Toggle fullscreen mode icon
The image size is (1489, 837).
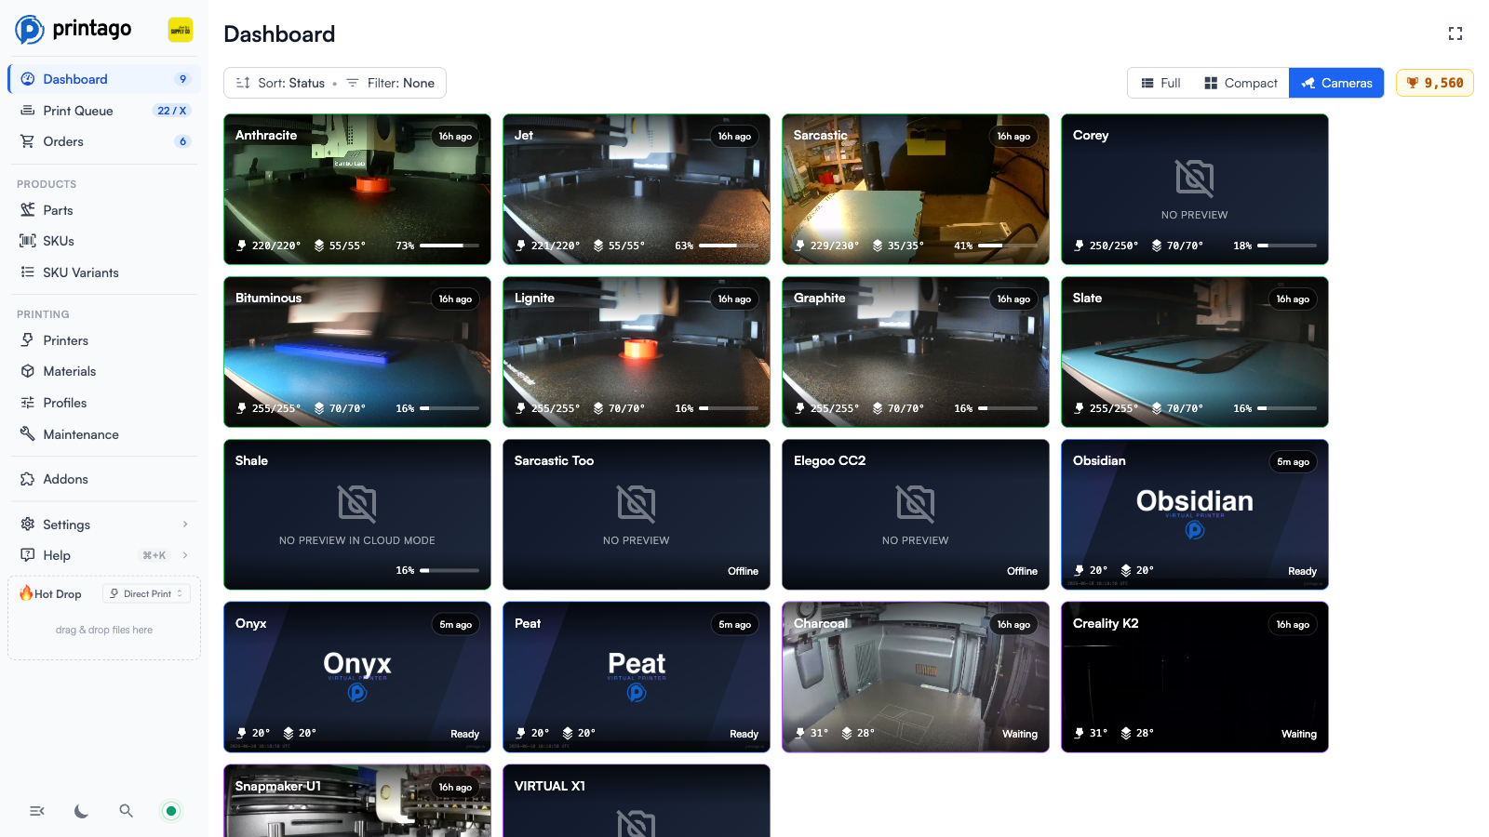coord(1455,33)
